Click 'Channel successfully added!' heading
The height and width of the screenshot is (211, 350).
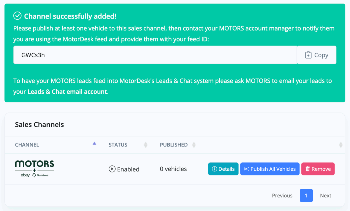click(70, 17)
